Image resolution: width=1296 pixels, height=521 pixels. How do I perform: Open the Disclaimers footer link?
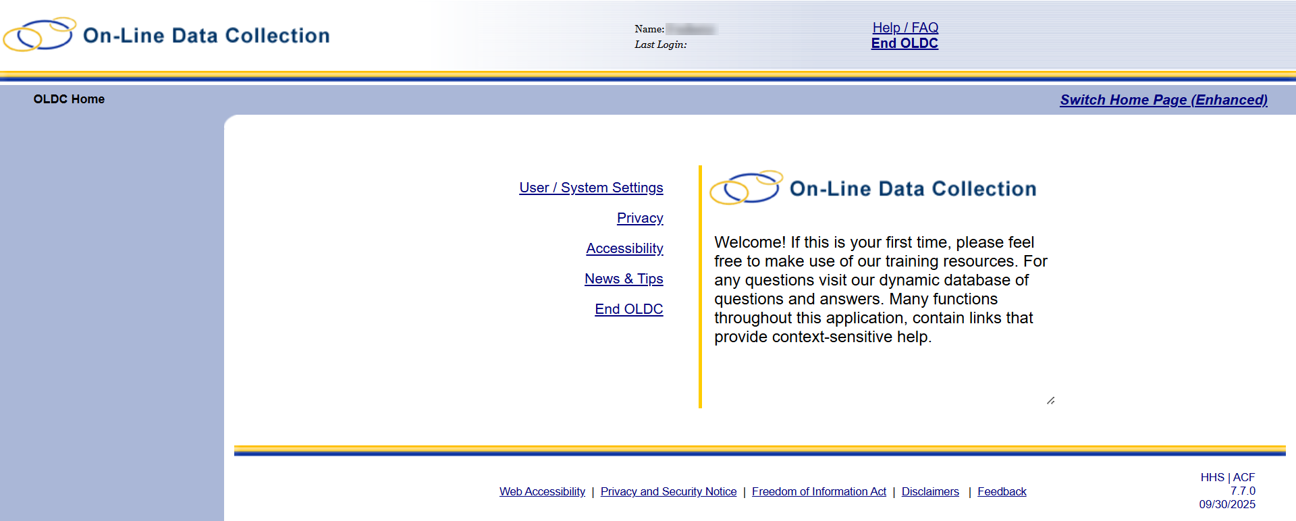(929, 491)
